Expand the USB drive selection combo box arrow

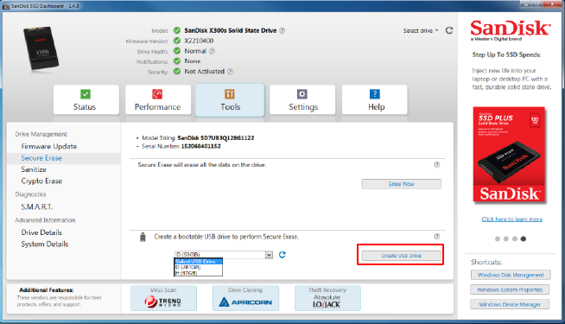[x=269, y=255]
